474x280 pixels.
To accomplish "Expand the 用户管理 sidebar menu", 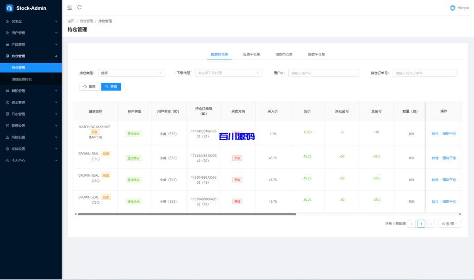I will 31,33.
